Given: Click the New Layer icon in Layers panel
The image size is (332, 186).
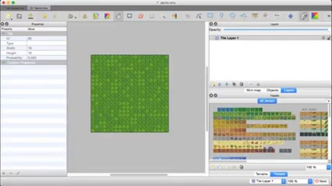Looking at the screenshot, I should tap(213, 84).
